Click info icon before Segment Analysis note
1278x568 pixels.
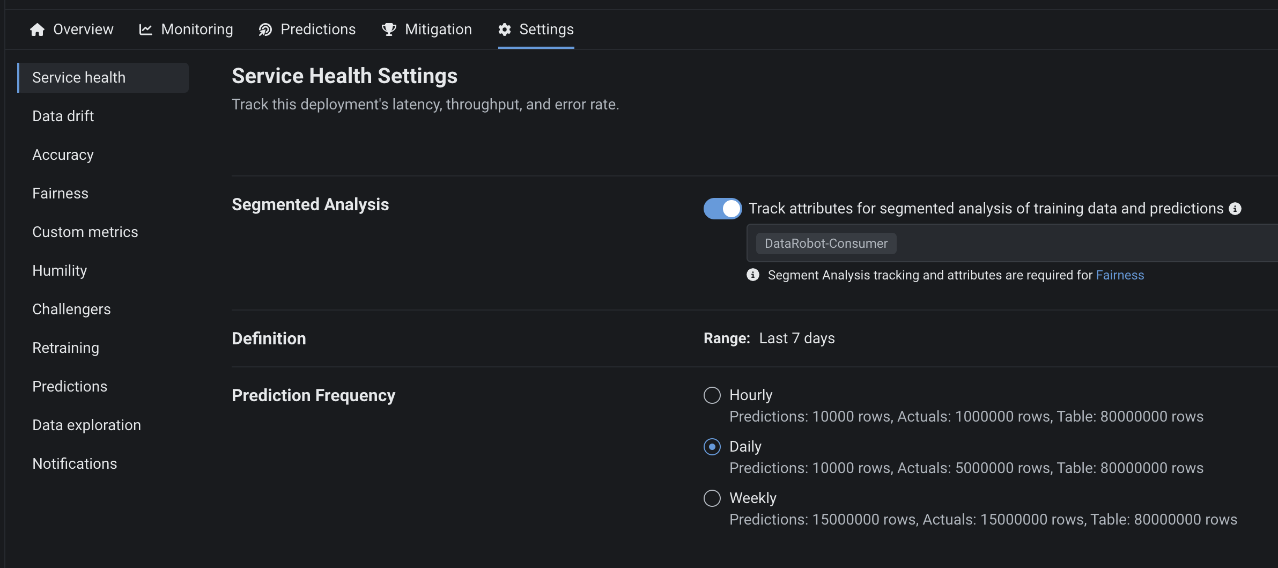point(753,275)
